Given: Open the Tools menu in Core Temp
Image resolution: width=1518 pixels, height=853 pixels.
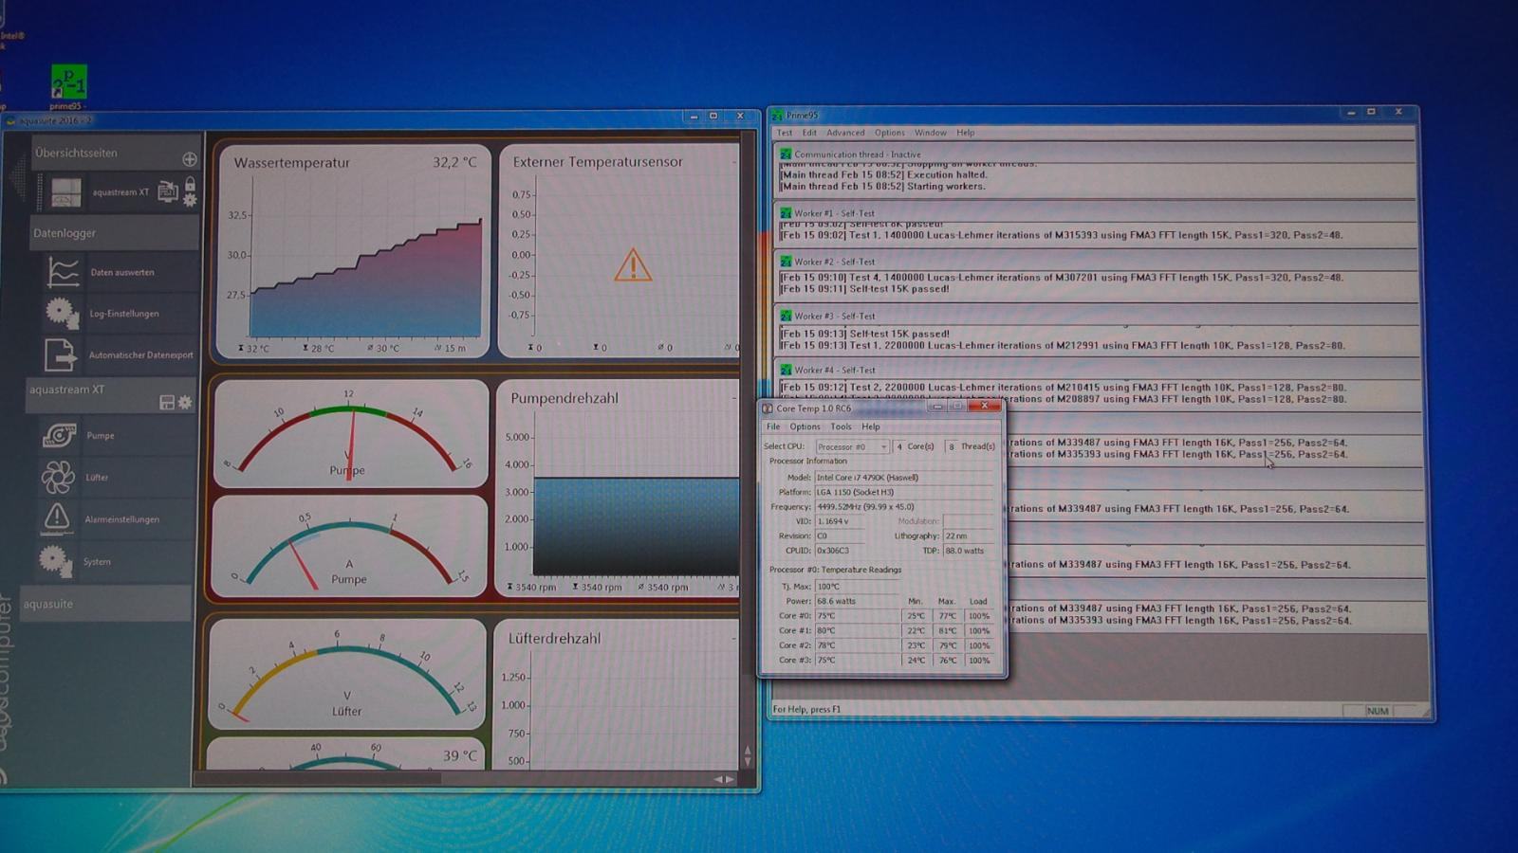Looking at the screenshot, I should (x=841, y=426).
